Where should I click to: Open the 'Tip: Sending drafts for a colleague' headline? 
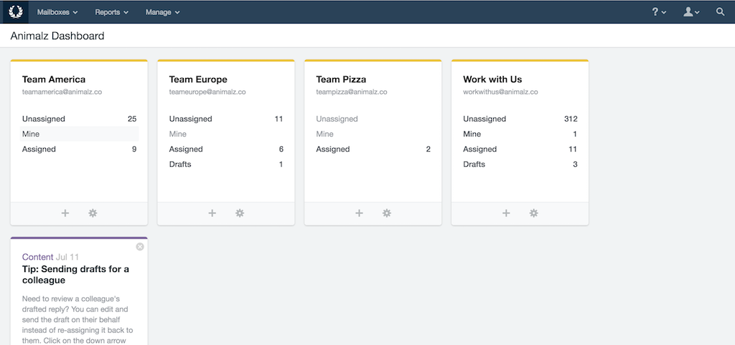(x=75, y=275)
